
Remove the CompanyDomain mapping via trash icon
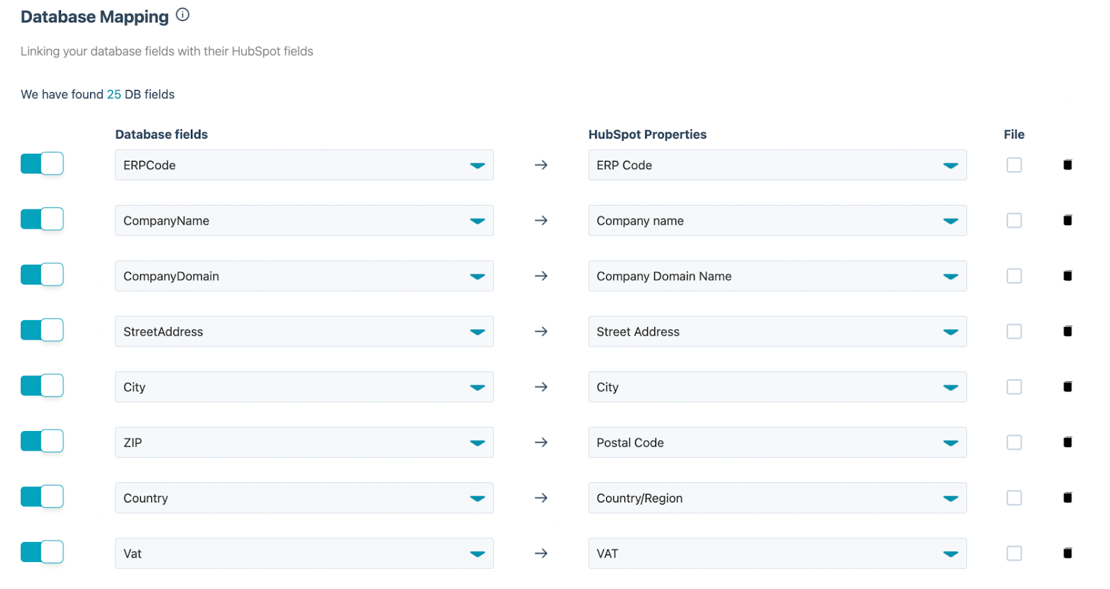tap(1068, 276)
